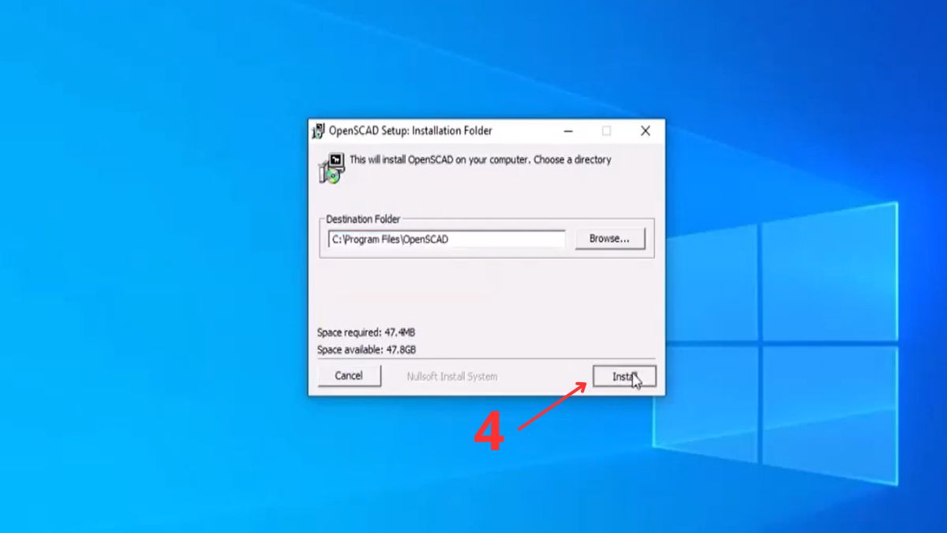Click the 'Nullsoft Install System' label
The width and height of the screenshot is (947, 533).
[x=452, y=377]
